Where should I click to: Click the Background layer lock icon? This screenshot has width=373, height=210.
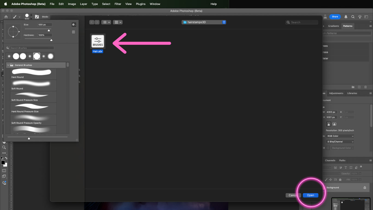(365, 188)
